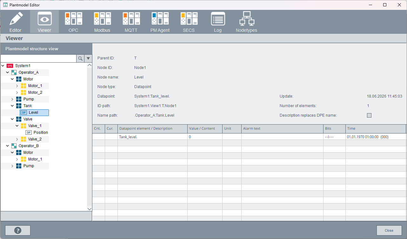407x239 pixels.
Task: Expand Motor_1 under Operator_A
Action: pyautogui.click(x=17, y=86)
